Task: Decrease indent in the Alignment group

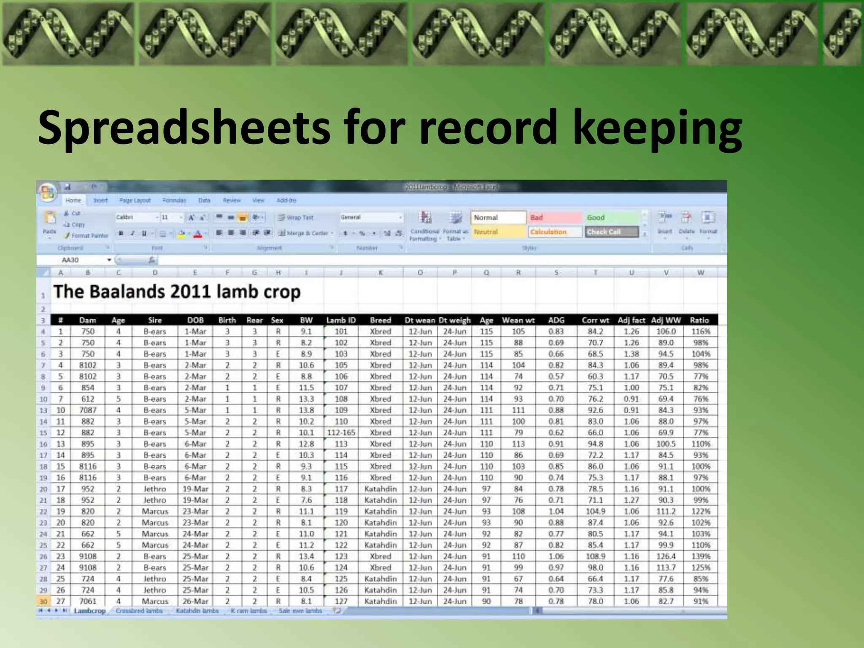Action: [256, 233]
